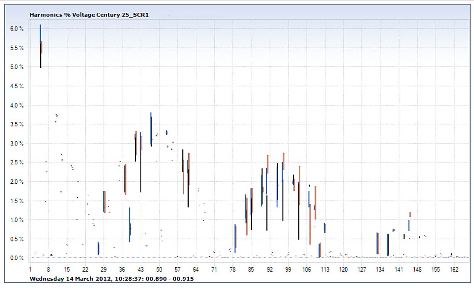This screenshot has width=474, height=288.
Task: Click harmonic number '127' on x-axis
Action: point(362,269)
